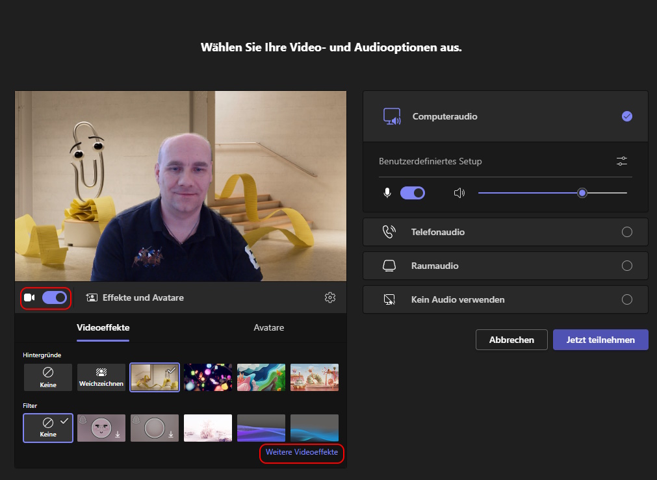
Task: Choose the pink candy landscape background
Action: [315, 377]
